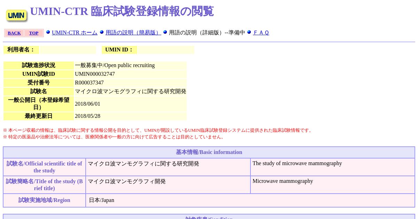This screenshot has height=219, width=418.
Task: Click blue bullet before UMIN-CTR ホーム
Action: click(48, 32)
